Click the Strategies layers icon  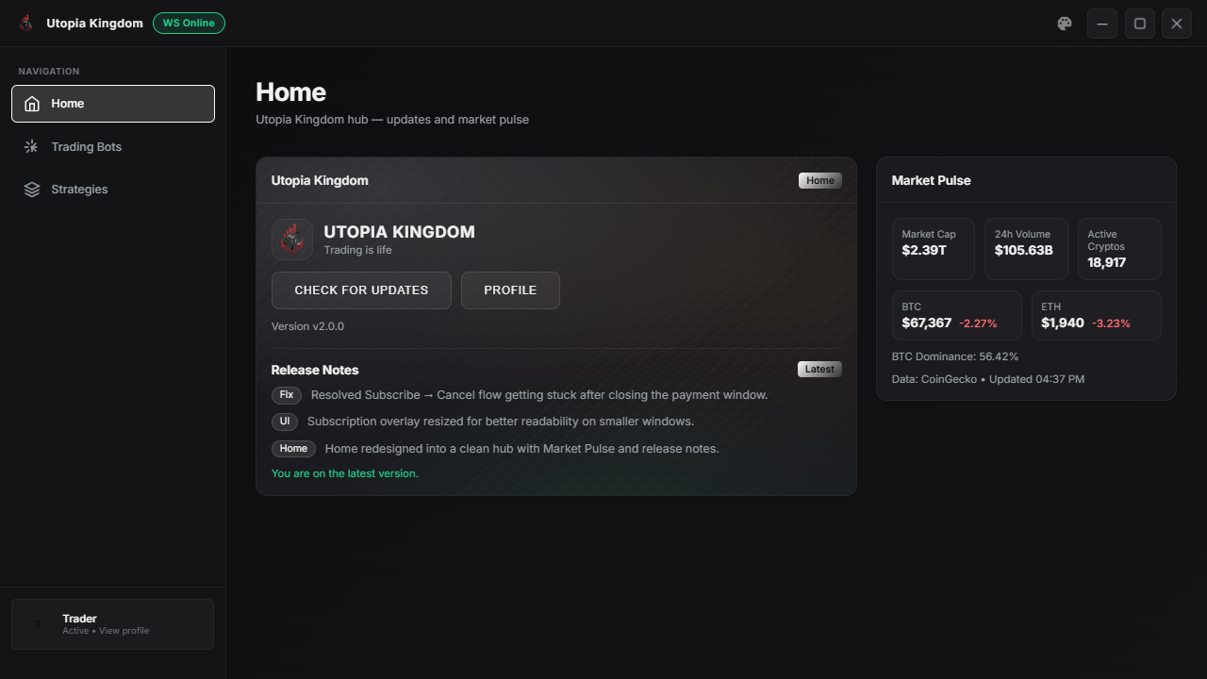[32, 190]
